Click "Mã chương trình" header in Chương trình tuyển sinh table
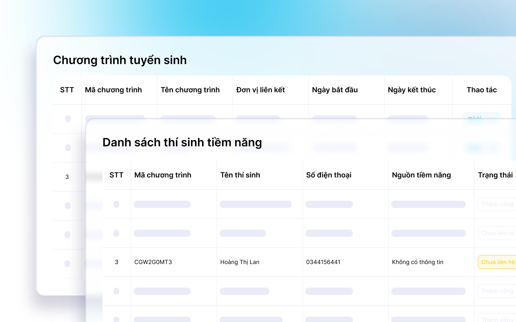The width and height of the screenshot is (516, 322). point(113,90)
